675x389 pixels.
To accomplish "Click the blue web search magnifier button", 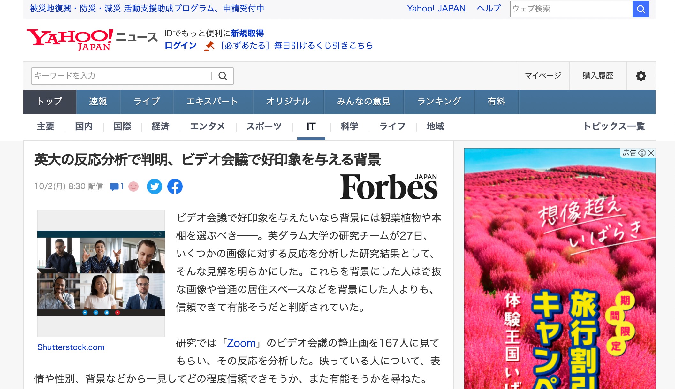I will (x=641, y=9).
